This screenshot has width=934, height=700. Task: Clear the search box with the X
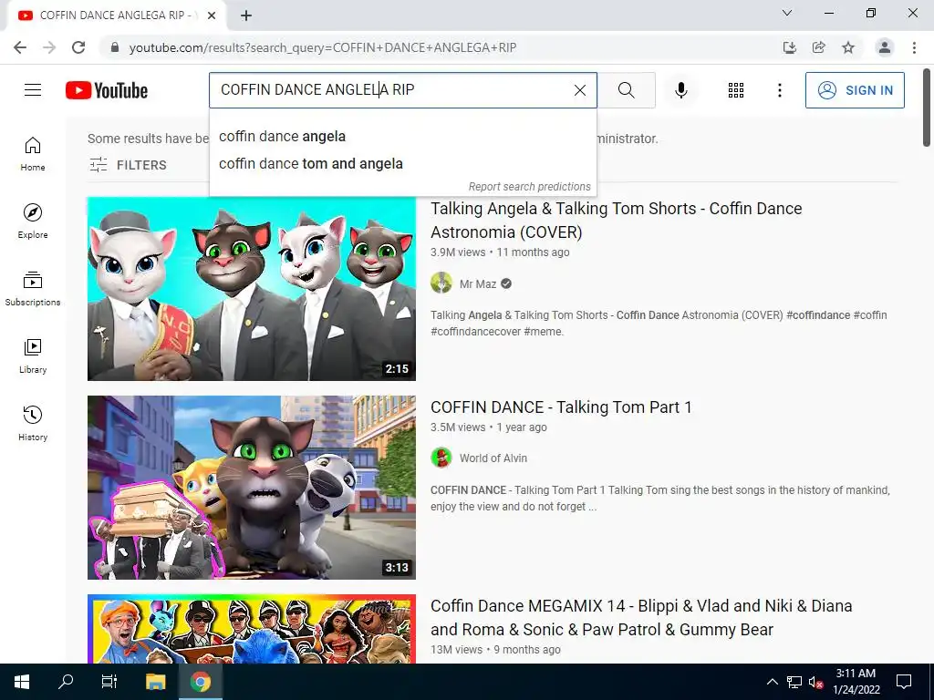pos(579,90)
